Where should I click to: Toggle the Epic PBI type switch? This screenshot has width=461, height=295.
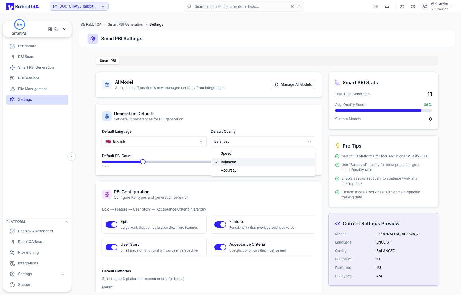(x=111, y=224)
